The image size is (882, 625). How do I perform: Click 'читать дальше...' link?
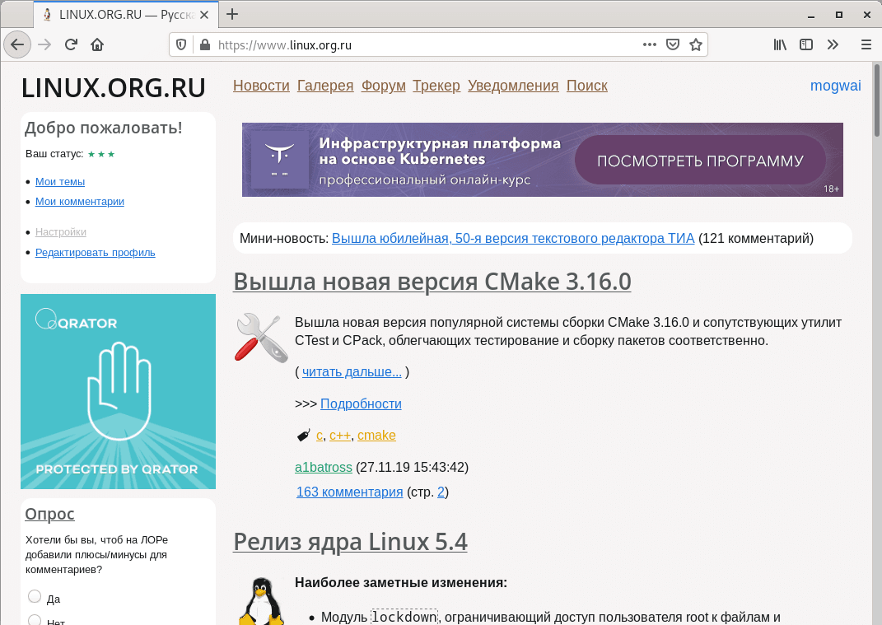click(x=352, y=371)
